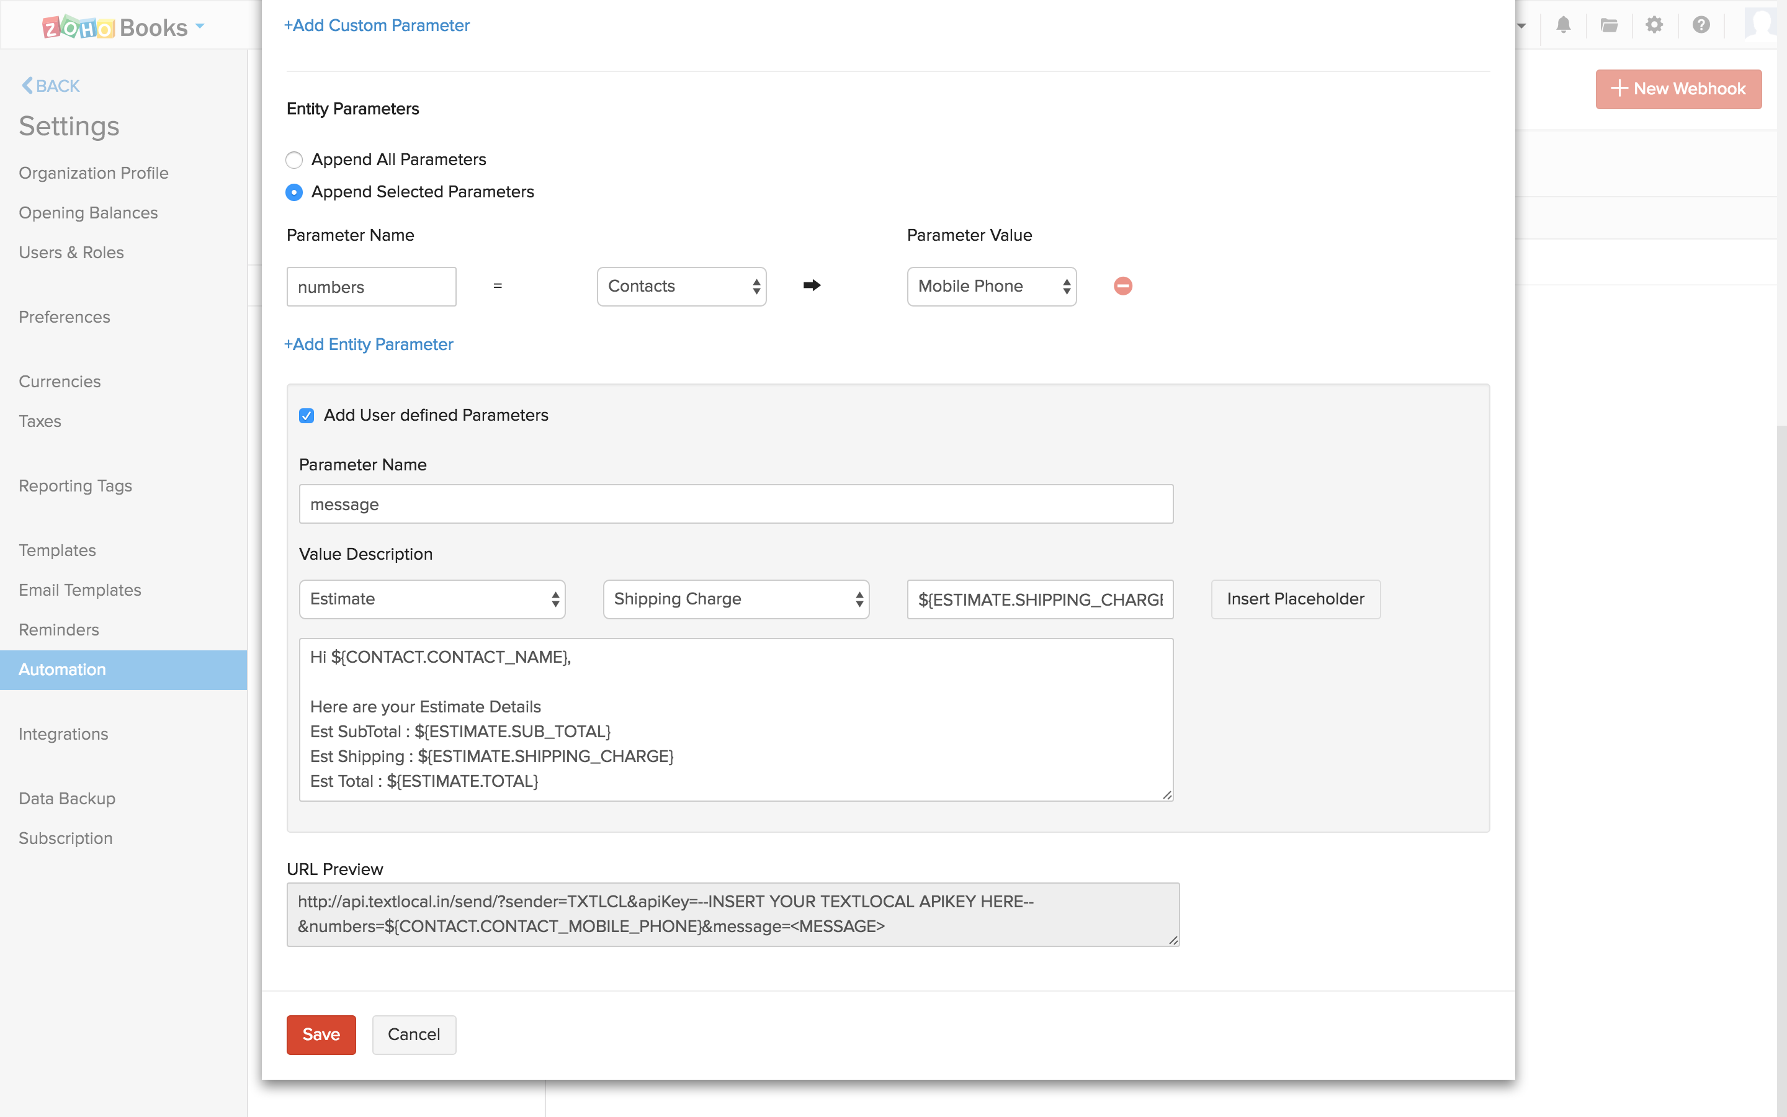Open the Contacts entity dropdown
Viewport: 1787px width, 1117px height.
pyautogui.click(x=681, y=286)
